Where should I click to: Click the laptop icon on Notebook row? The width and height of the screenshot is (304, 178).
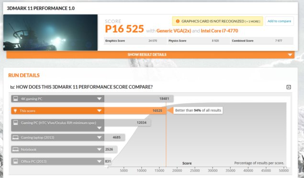pyautogui.click(x=15, y=149)
